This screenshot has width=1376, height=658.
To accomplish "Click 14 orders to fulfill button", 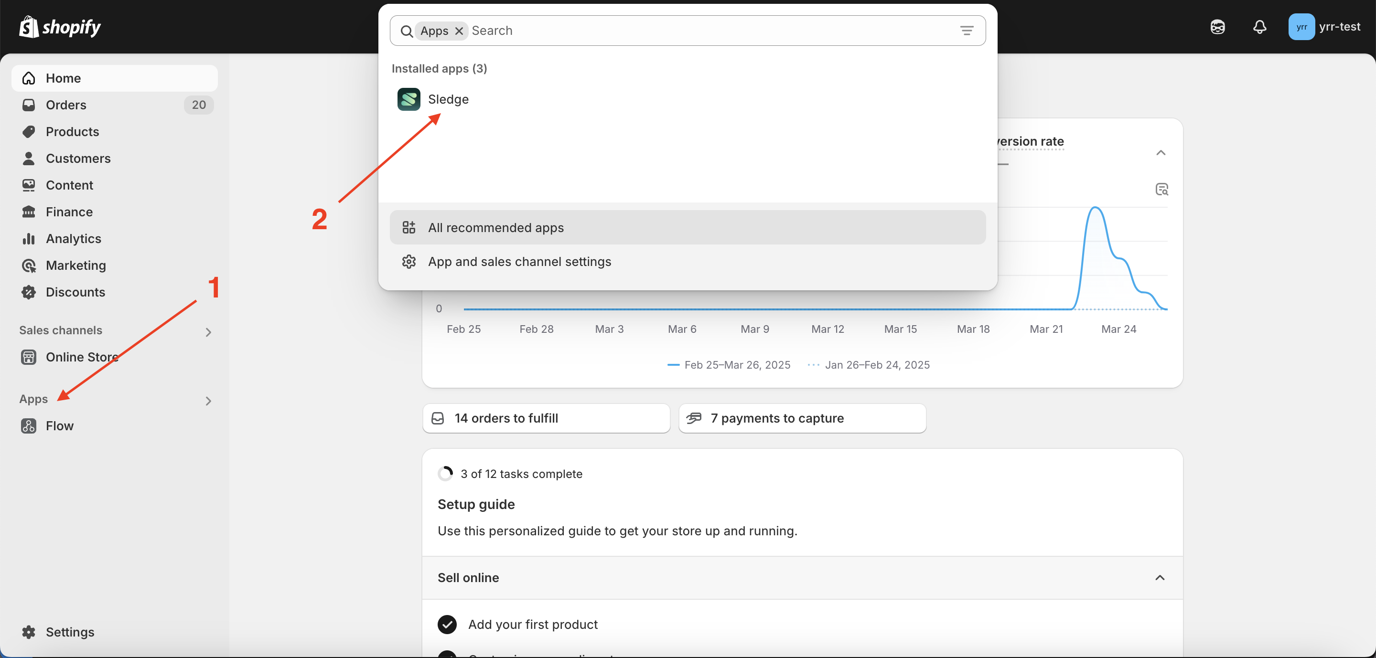I will pyautogui.click(x=546, y=418).
